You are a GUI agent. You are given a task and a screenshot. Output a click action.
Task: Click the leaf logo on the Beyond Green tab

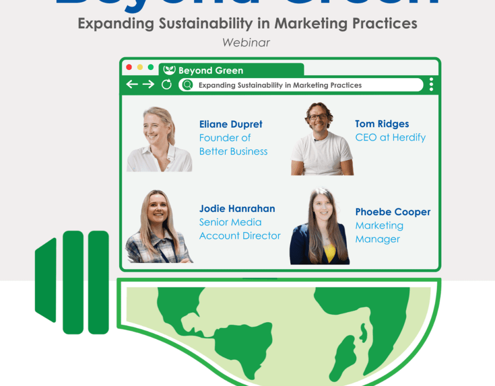169,70
